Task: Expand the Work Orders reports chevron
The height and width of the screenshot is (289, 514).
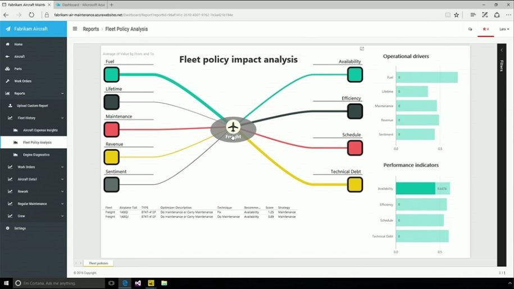Action: click(62, 167)
